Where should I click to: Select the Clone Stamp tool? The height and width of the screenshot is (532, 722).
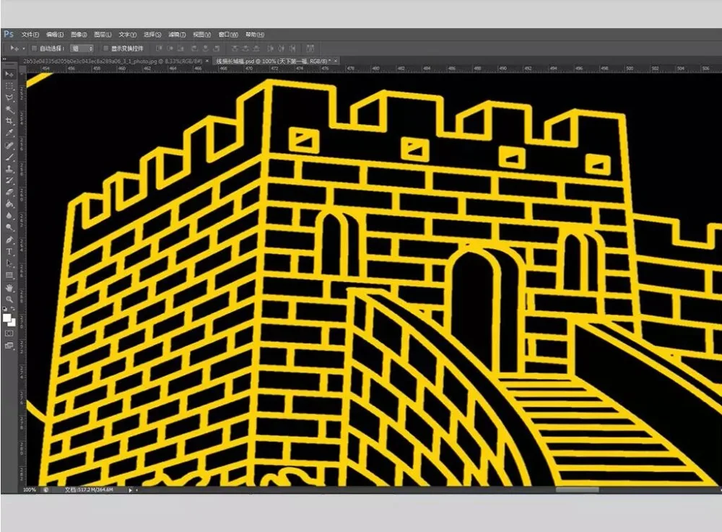coord(9,169)
